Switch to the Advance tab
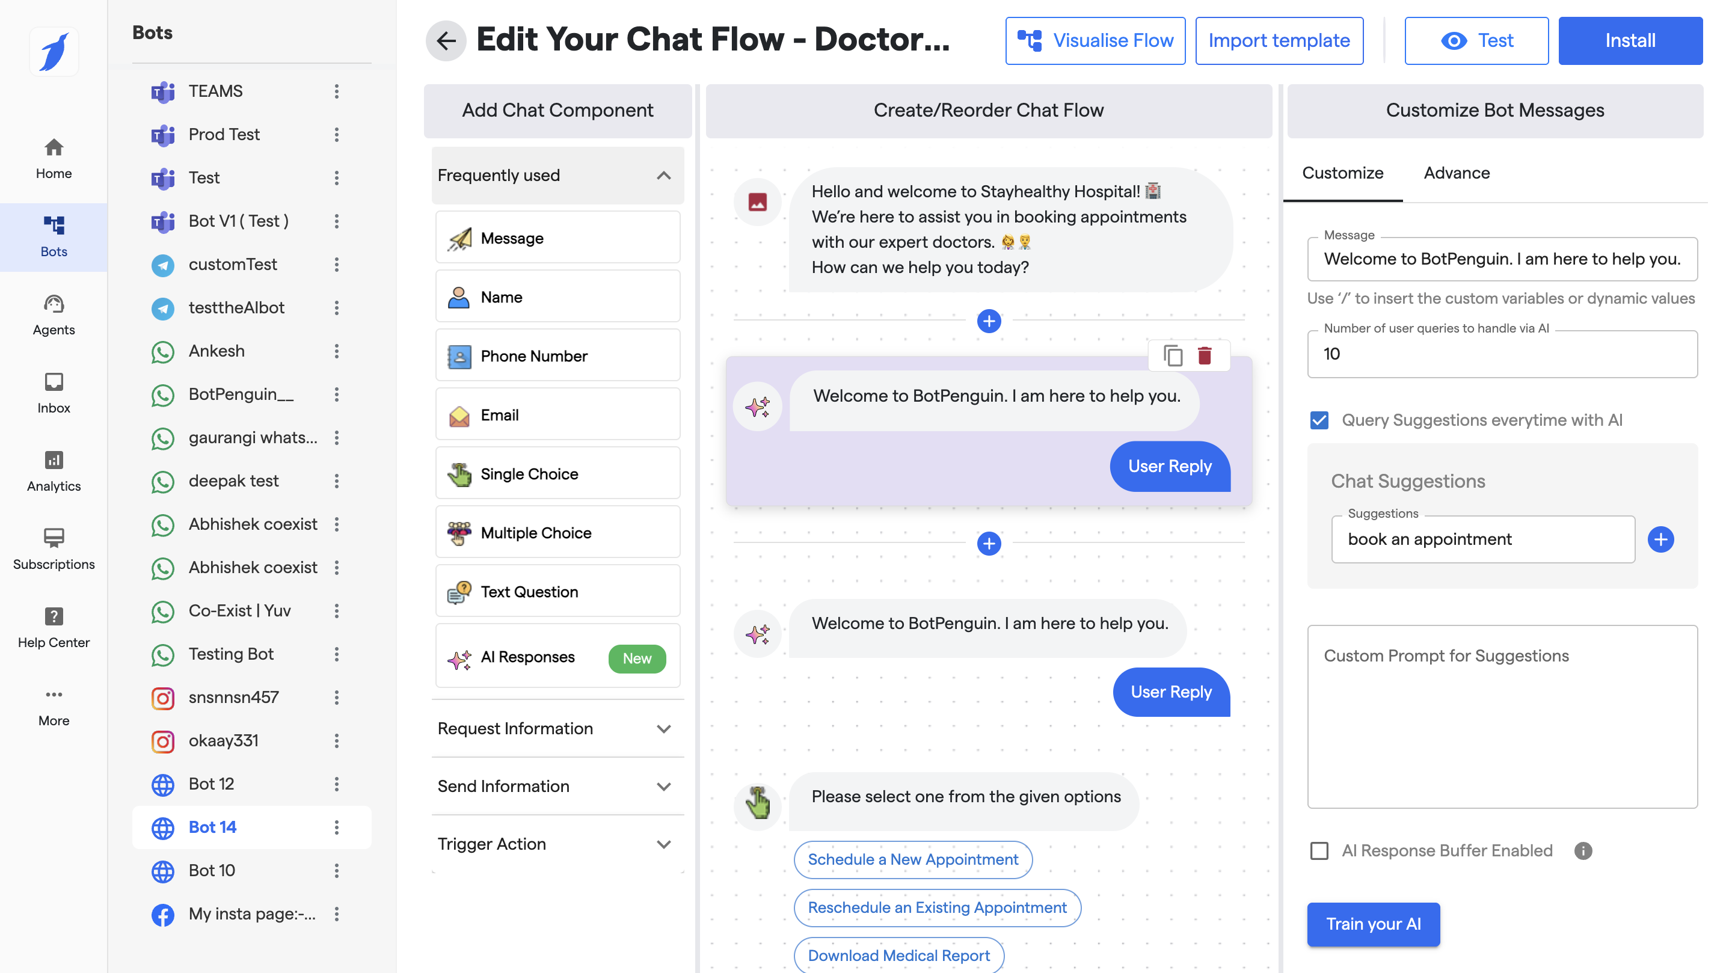The width and height of the screenshot is (1732, 973). click(1457, 173)
